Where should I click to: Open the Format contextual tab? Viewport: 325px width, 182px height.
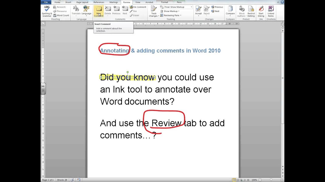point(165,2)
